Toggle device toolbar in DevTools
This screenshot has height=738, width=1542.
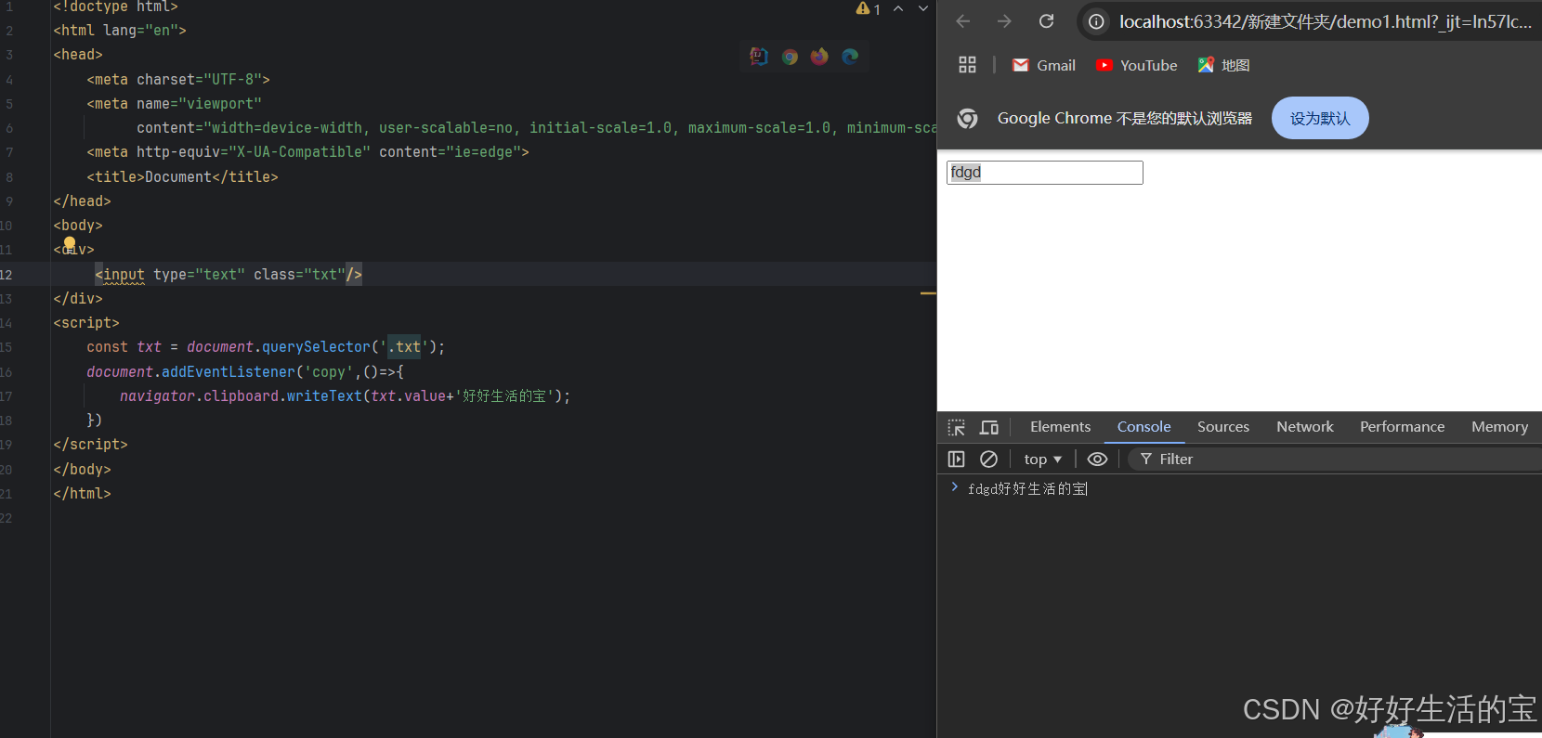[x=989, y=427]
